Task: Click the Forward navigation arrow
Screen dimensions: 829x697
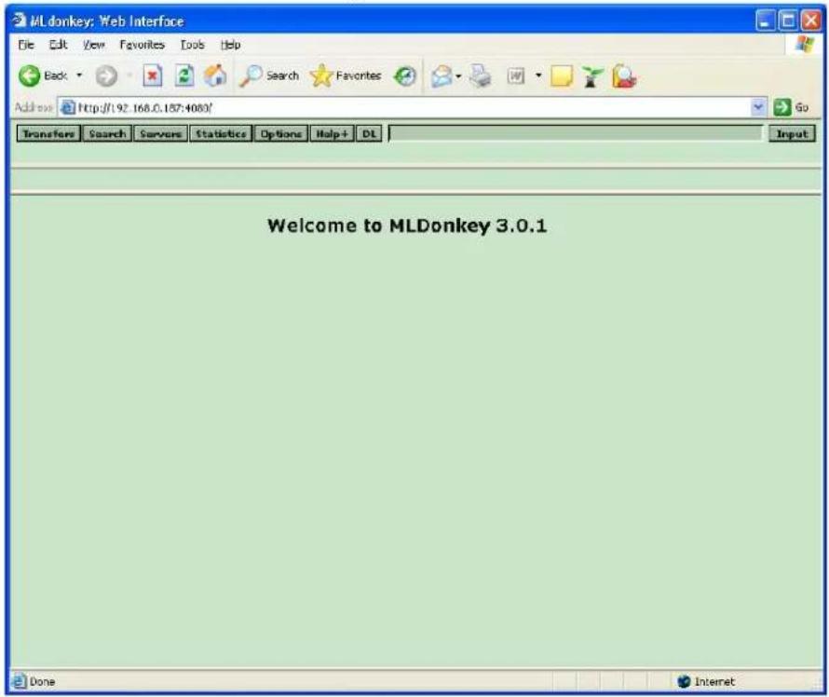Action: coord(106,76)
